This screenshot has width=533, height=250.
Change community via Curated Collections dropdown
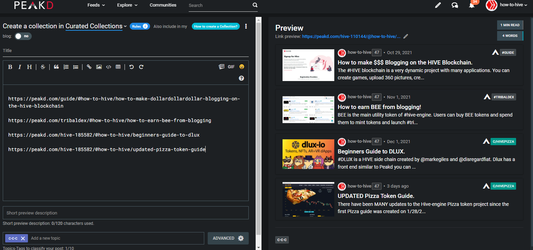[x=96, y=26]
